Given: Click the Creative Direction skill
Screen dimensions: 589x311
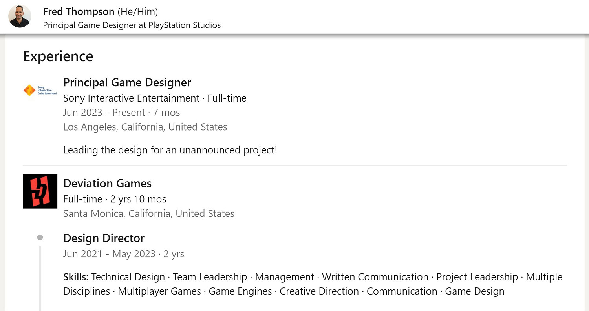Looking at the screenshot, I should pyautogui.click(x=319, y=291).
